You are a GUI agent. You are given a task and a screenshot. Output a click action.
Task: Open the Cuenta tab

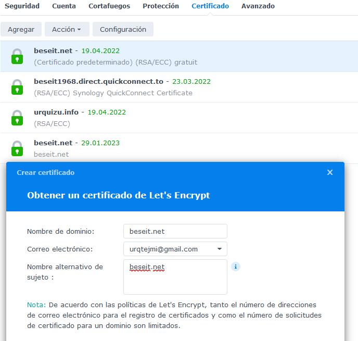pos(64,6)
